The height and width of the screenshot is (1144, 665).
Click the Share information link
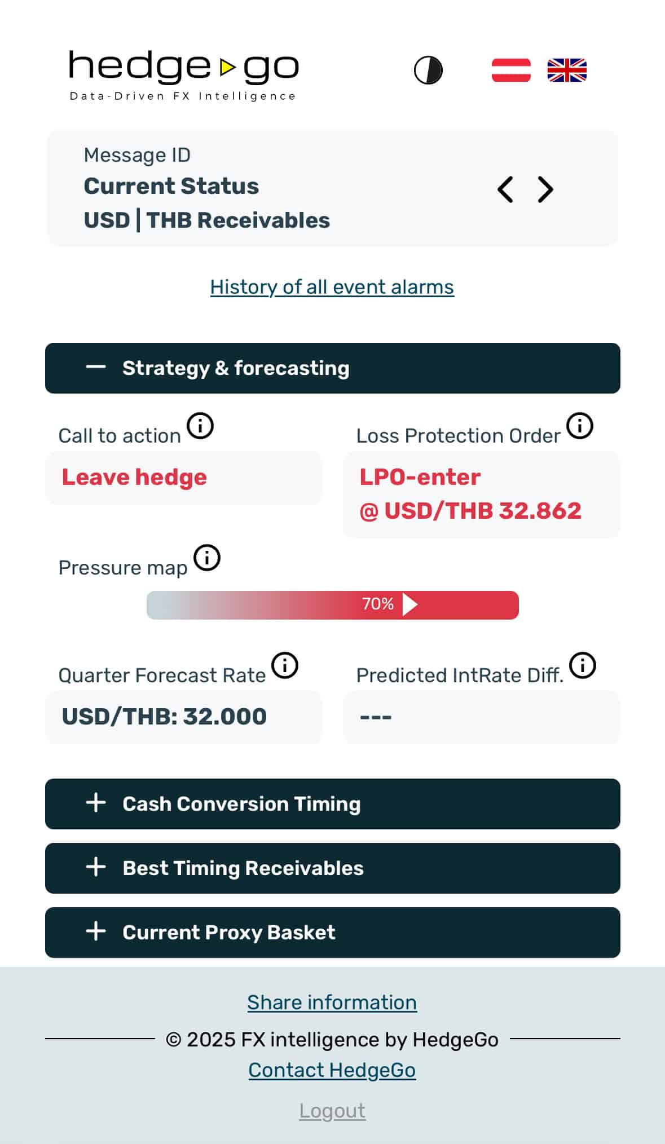332,1002
